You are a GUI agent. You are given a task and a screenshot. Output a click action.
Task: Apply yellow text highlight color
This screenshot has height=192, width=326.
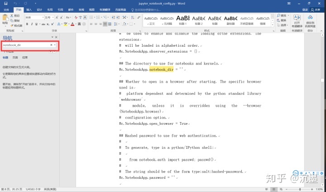[66, 24]
